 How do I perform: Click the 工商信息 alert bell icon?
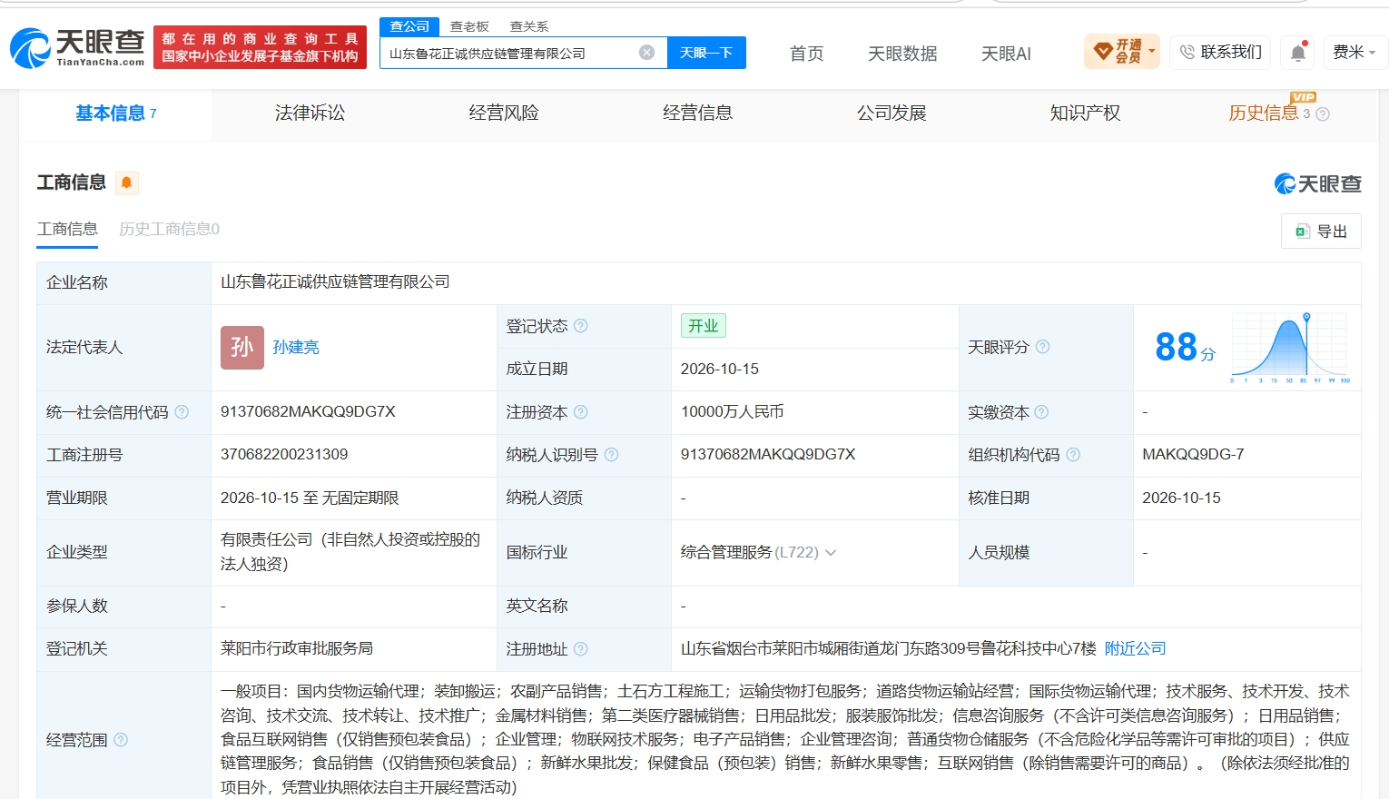pyautogui.click(x=127, y=182)
